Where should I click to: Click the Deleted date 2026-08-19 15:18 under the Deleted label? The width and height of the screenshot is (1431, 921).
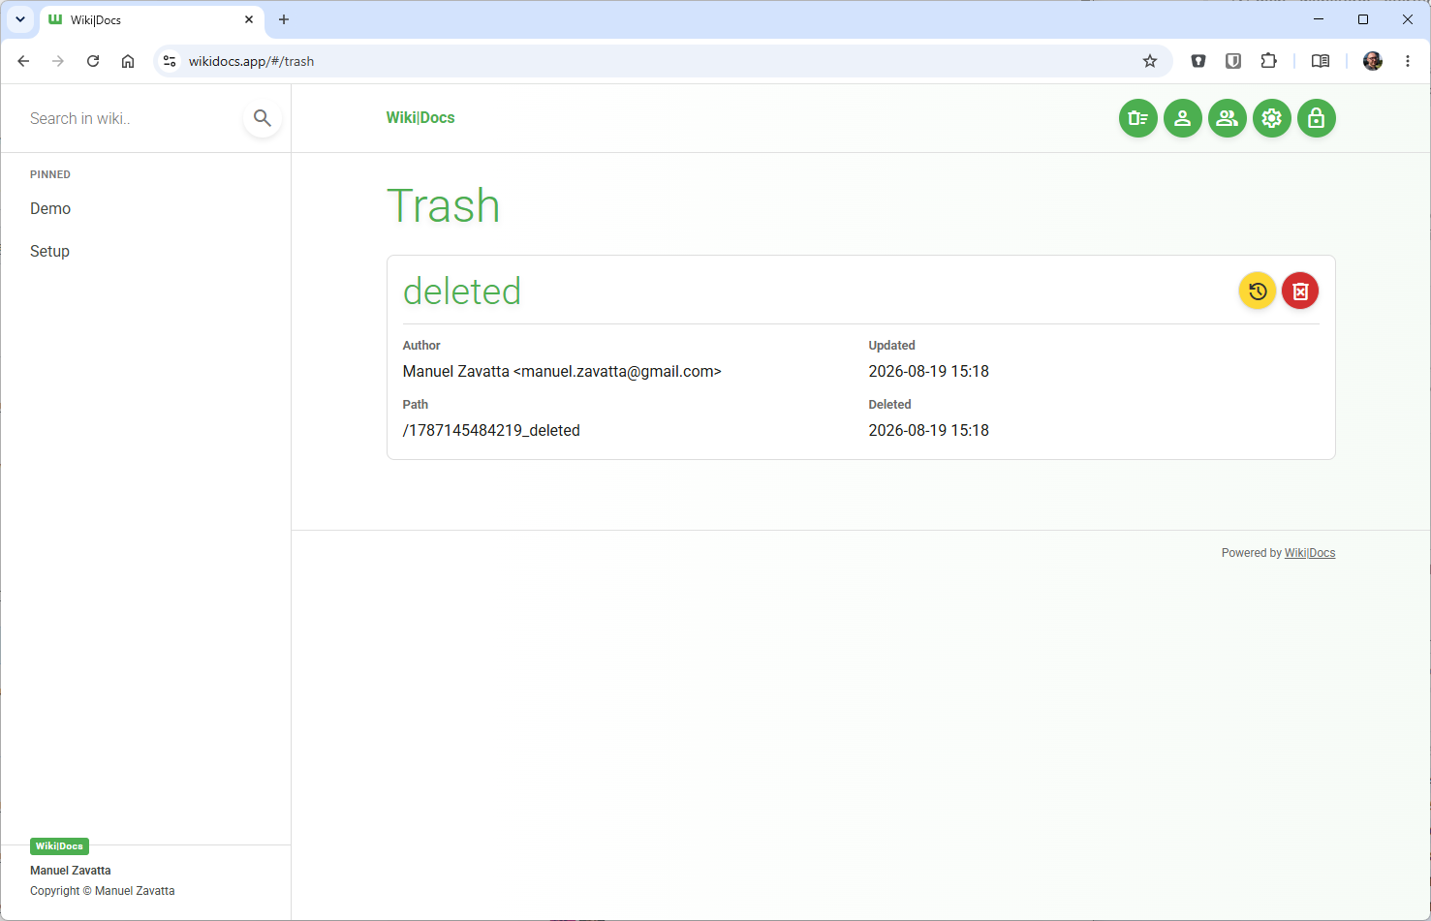point(928,430)
